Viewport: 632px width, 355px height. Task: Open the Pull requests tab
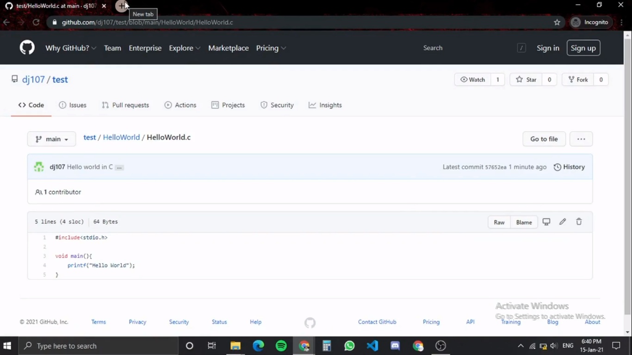[125, 105]
